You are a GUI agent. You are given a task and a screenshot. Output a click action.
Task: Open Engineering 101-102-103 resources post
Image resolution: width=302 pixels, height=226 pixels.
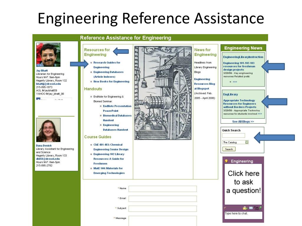pyautogui.click(x=239, y=66)
